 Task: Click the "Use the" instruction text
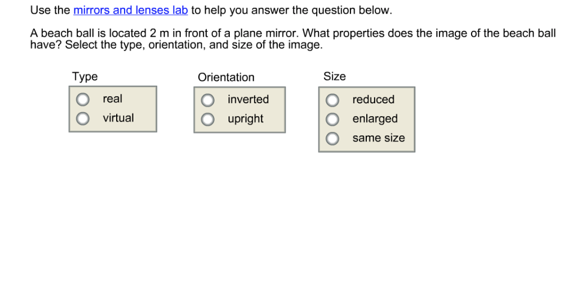point(50,11)
